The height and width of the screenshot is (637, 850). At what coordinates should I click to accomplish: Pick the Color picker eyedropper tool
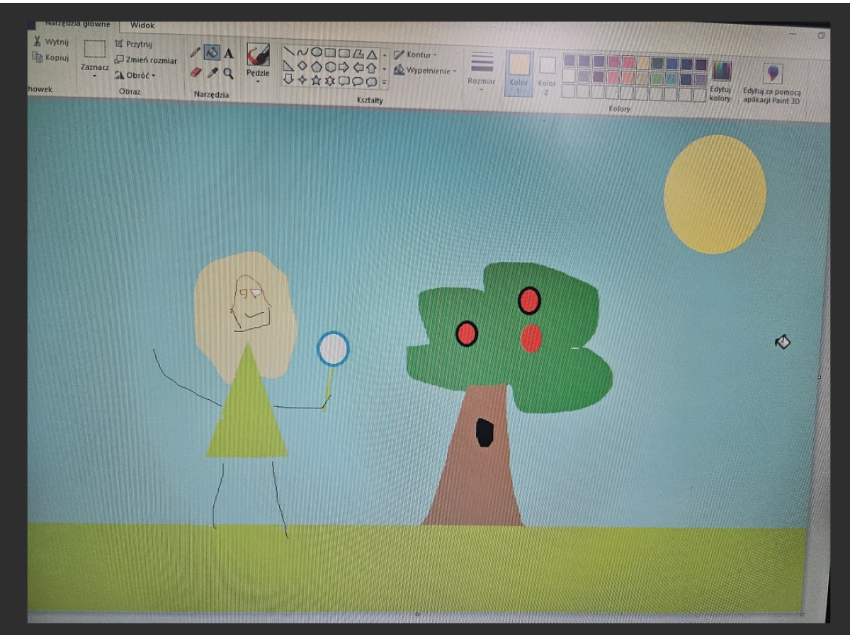(212, 73)
